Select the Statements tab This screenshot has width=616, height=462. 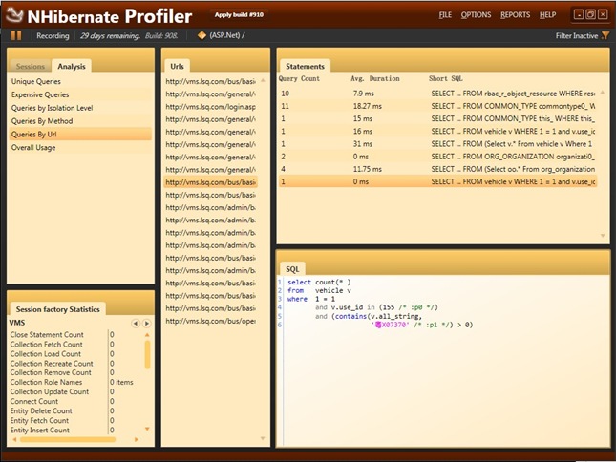tap(305, 66)
